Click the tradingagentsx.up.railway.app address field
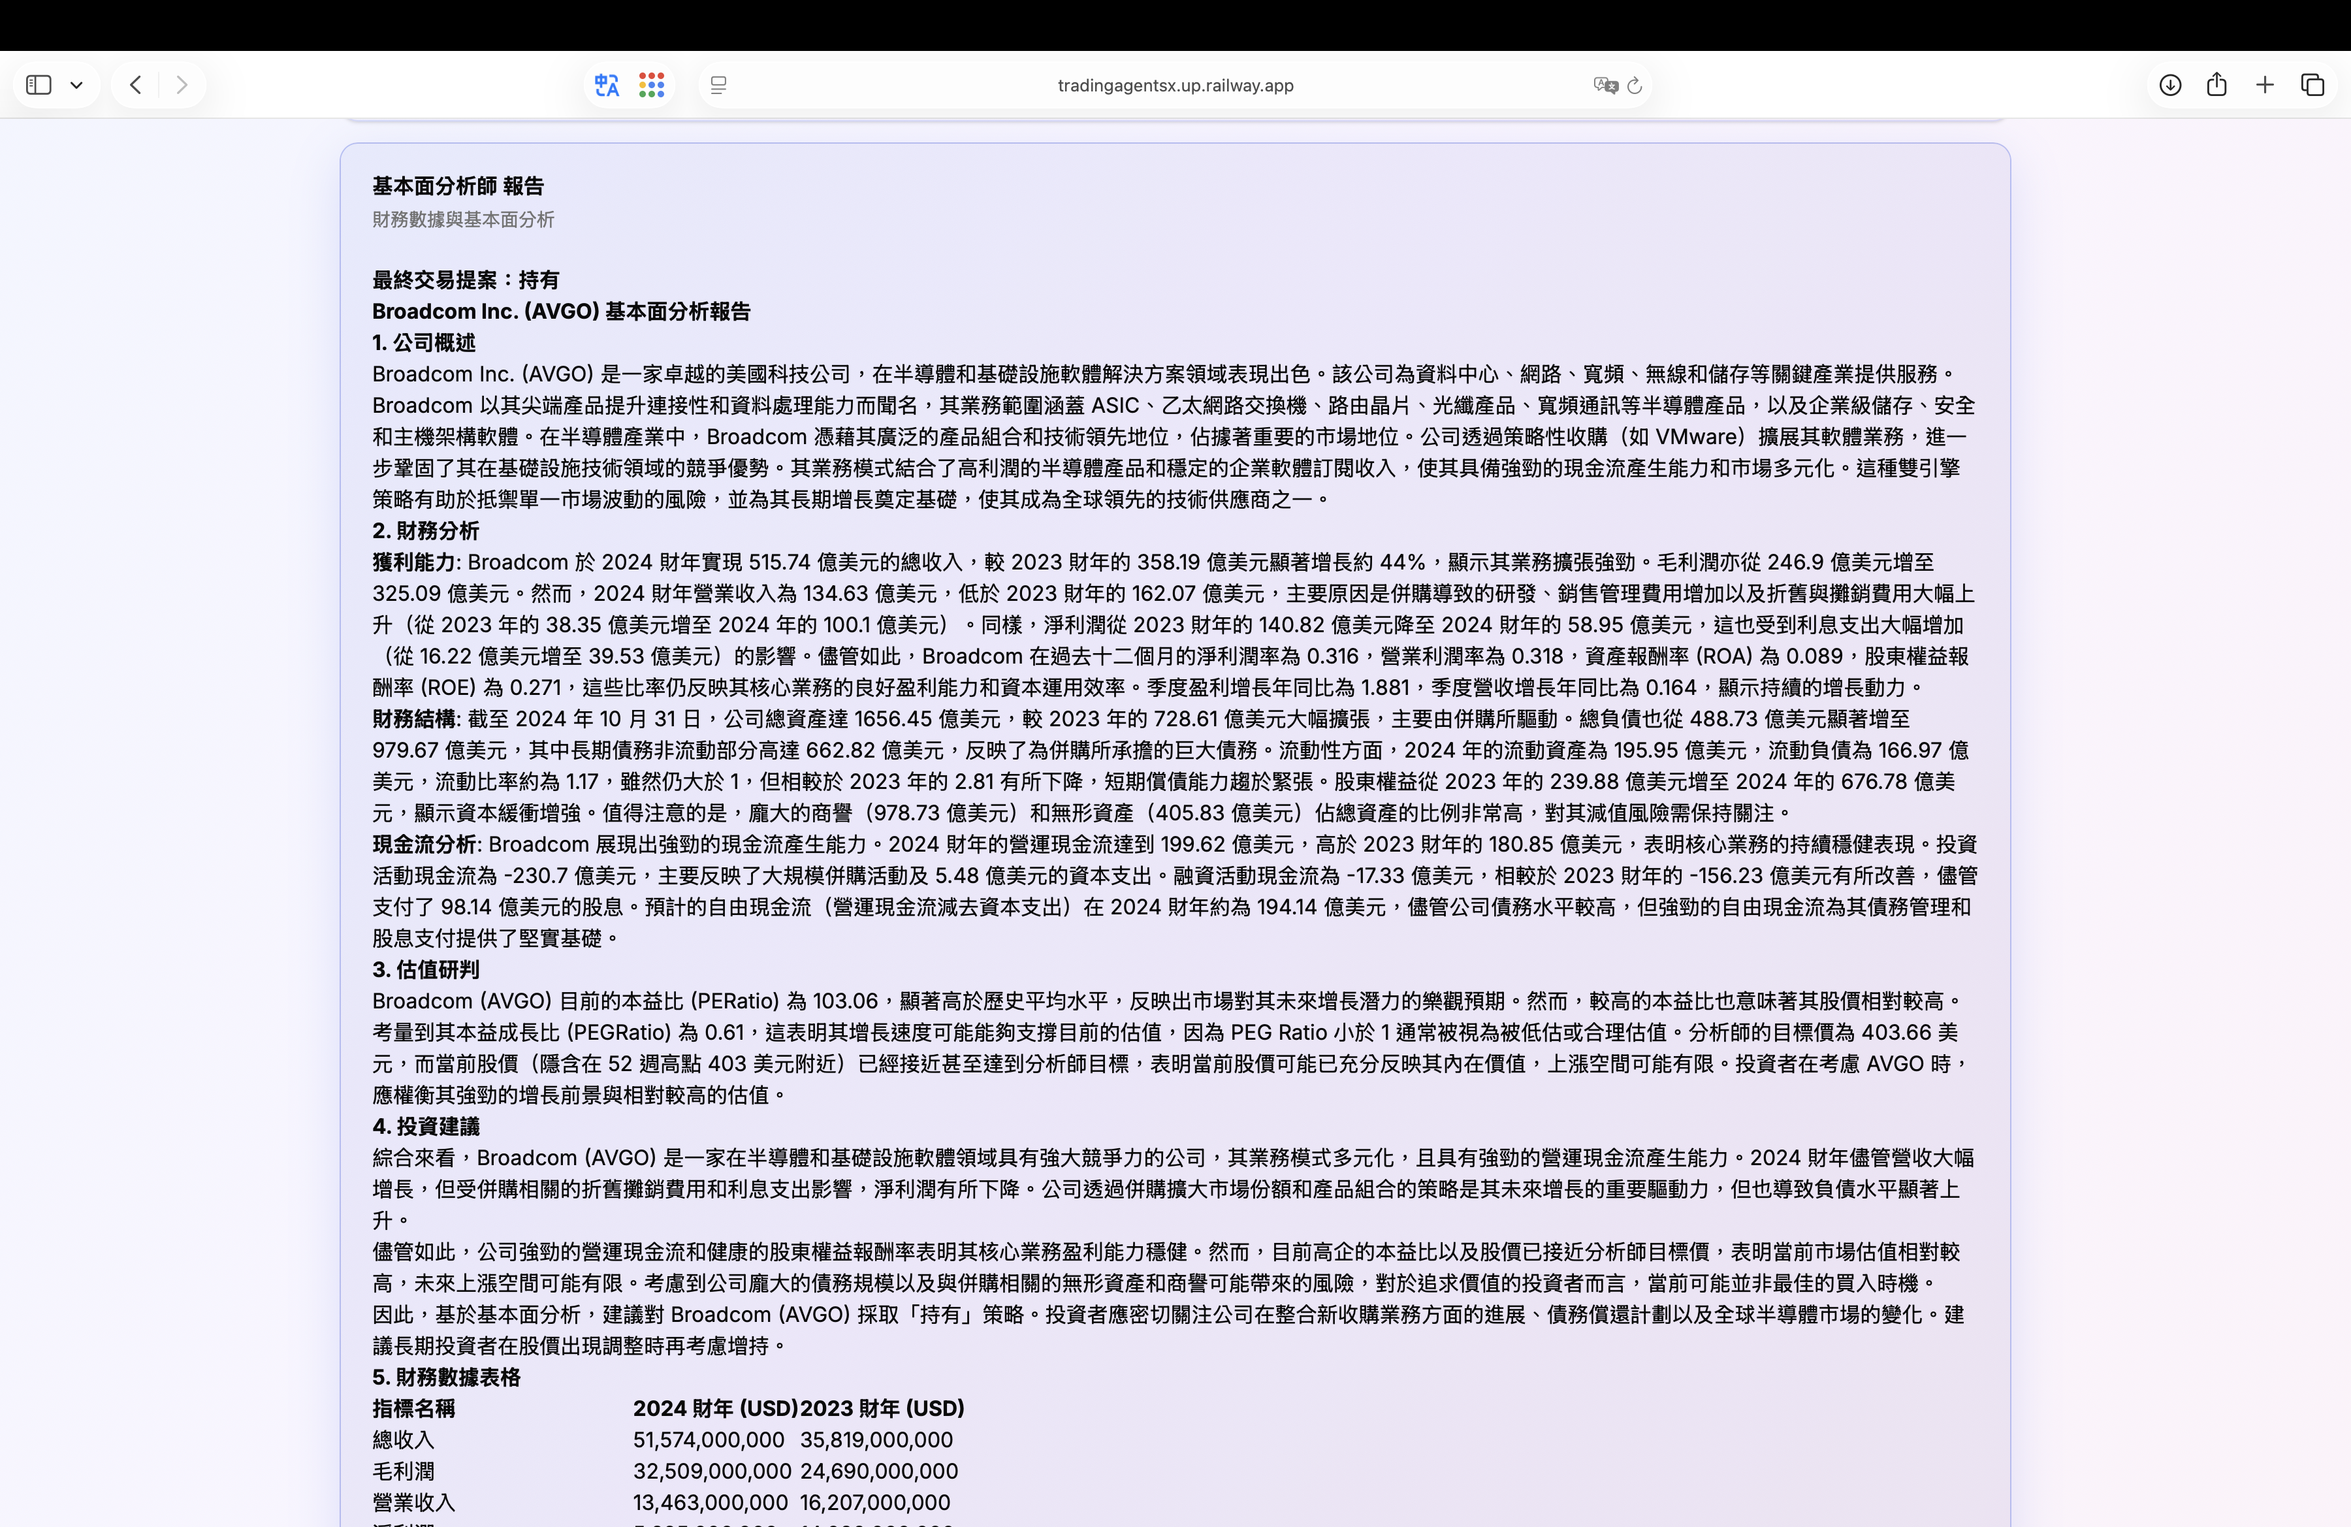Viewport: 2351px width, 1527px height. pos(1174,85)
